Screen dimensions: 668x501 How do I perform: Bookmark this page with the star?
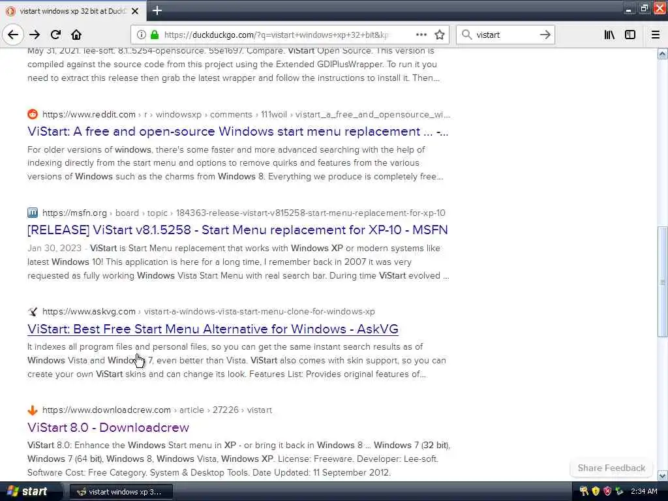coord(440,35)
